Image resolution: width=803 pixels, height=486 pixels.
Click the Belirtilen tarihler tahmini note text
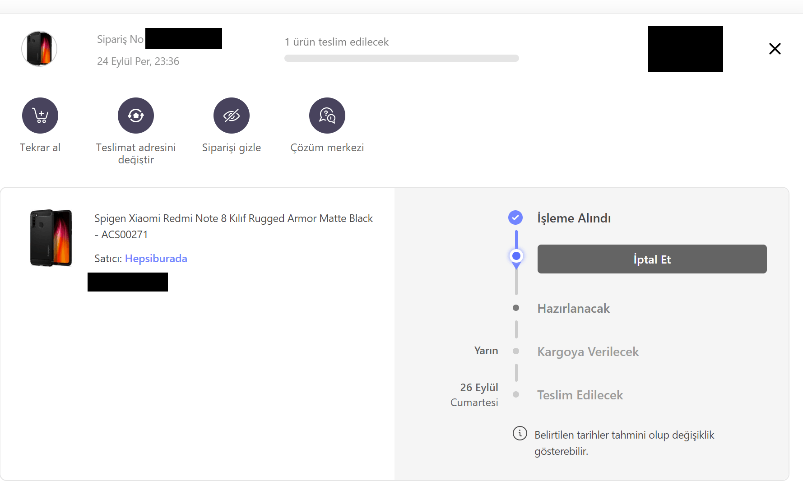pyautogui.click(x=624, y=443)
